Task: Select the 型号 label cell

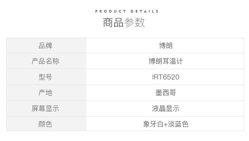Action: point(45,77)
